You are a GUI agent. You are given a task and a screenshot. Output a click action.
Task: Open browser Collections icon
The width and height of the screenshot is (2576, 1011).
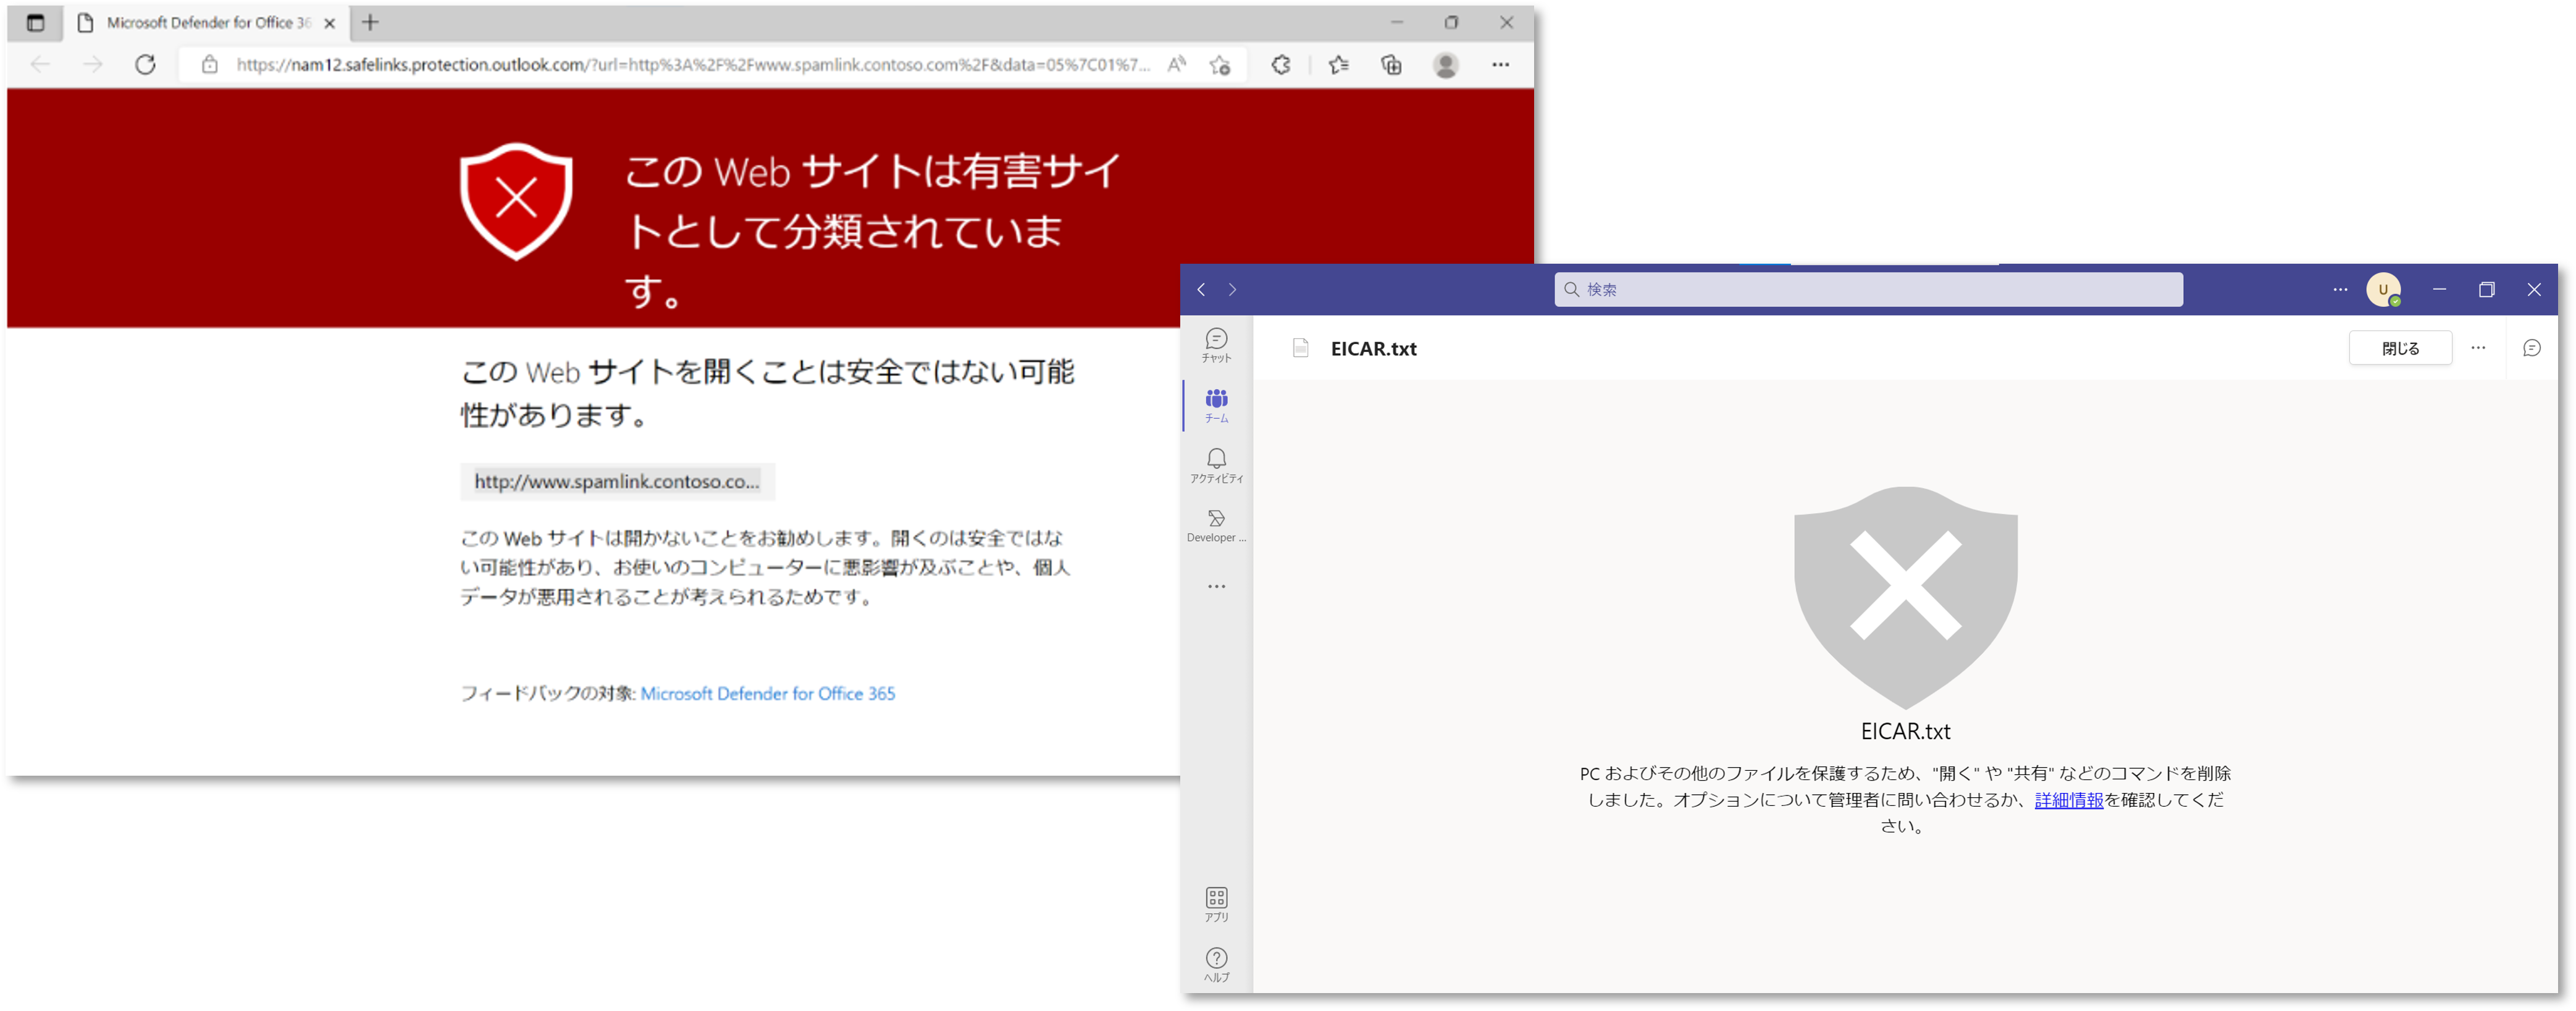[1391, 65]
